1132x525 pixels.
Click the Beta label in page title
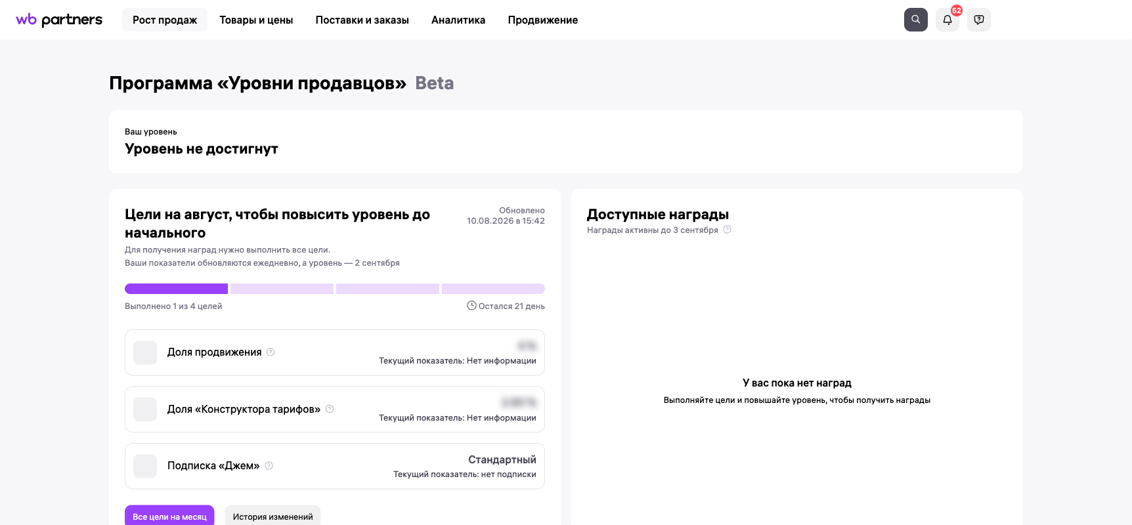(x=435, y=83)
